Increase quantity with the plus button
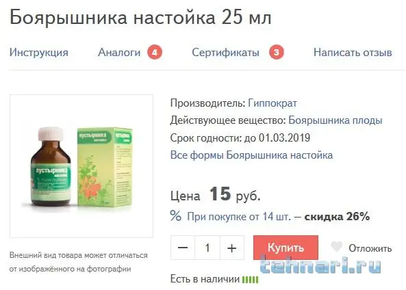Image resolution: width=406 pixels, height=290 pixels. click(231, 248)
